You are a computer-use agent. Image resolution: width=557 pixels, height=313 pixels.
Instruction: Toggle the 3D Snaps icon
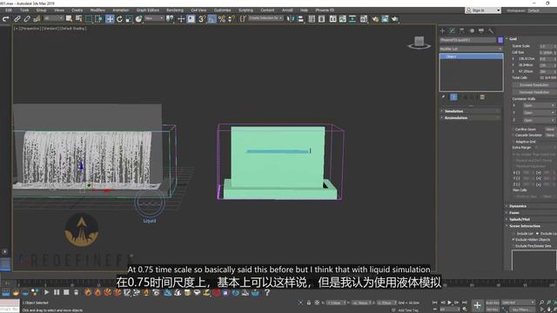click(x=202, y=19)
